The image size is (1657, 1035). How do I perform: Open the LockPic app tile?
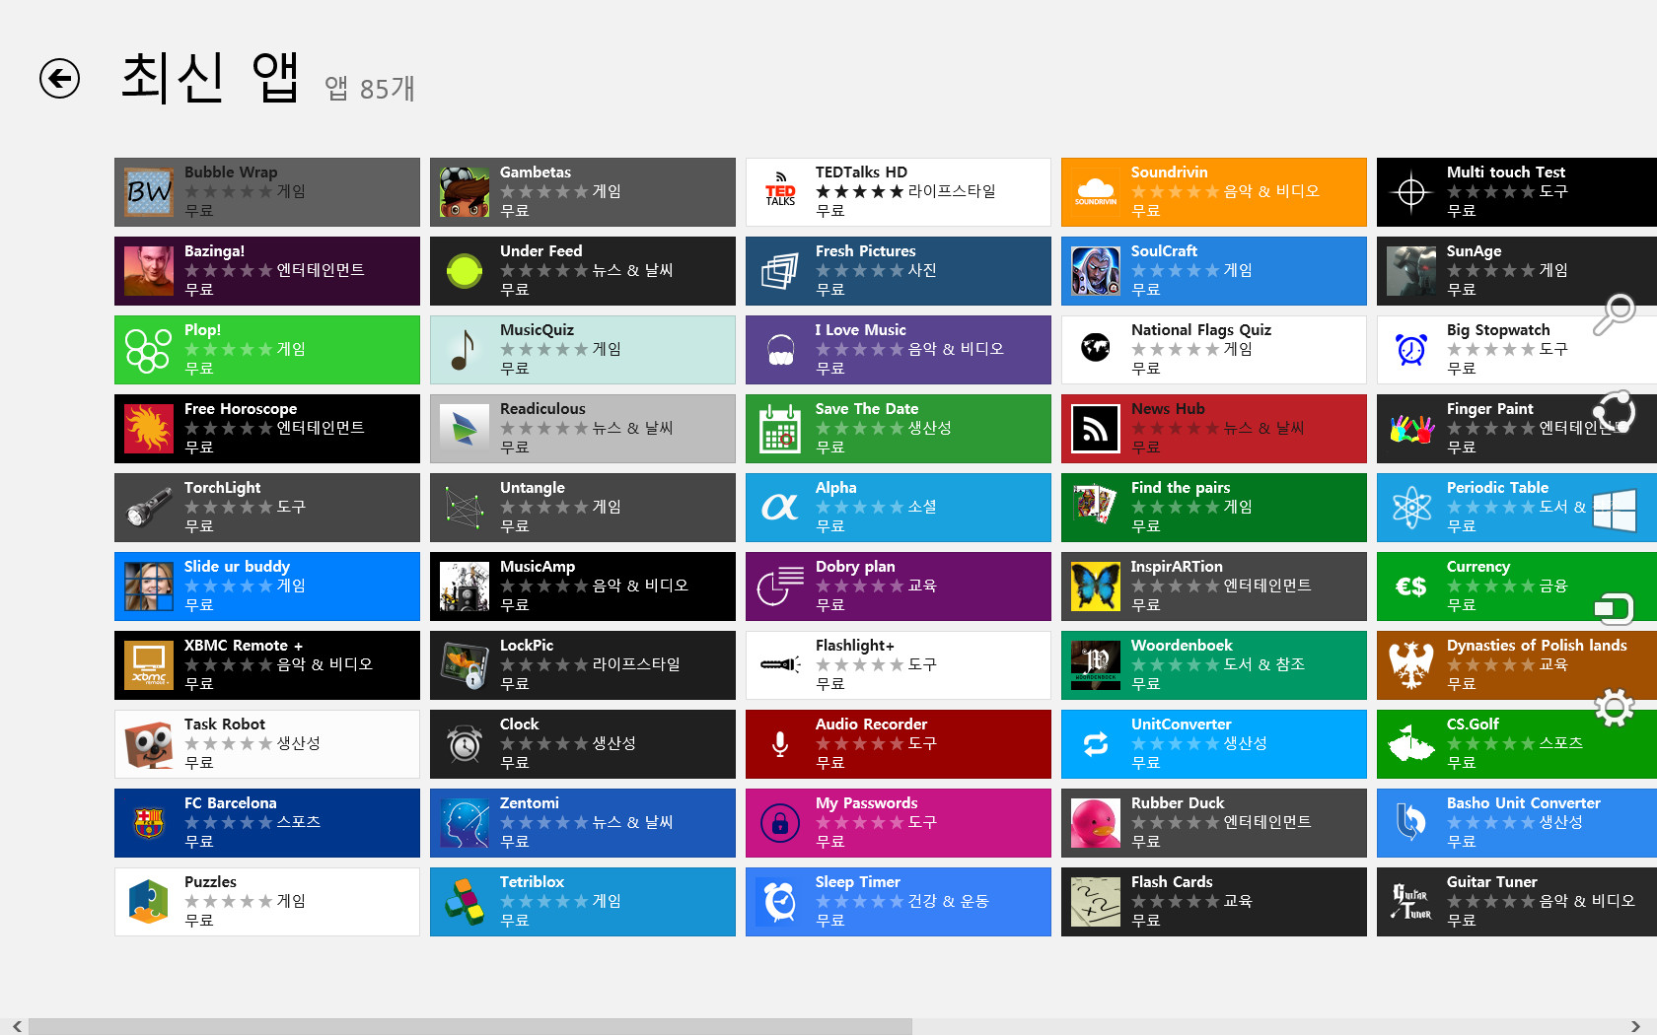[583, 665]
